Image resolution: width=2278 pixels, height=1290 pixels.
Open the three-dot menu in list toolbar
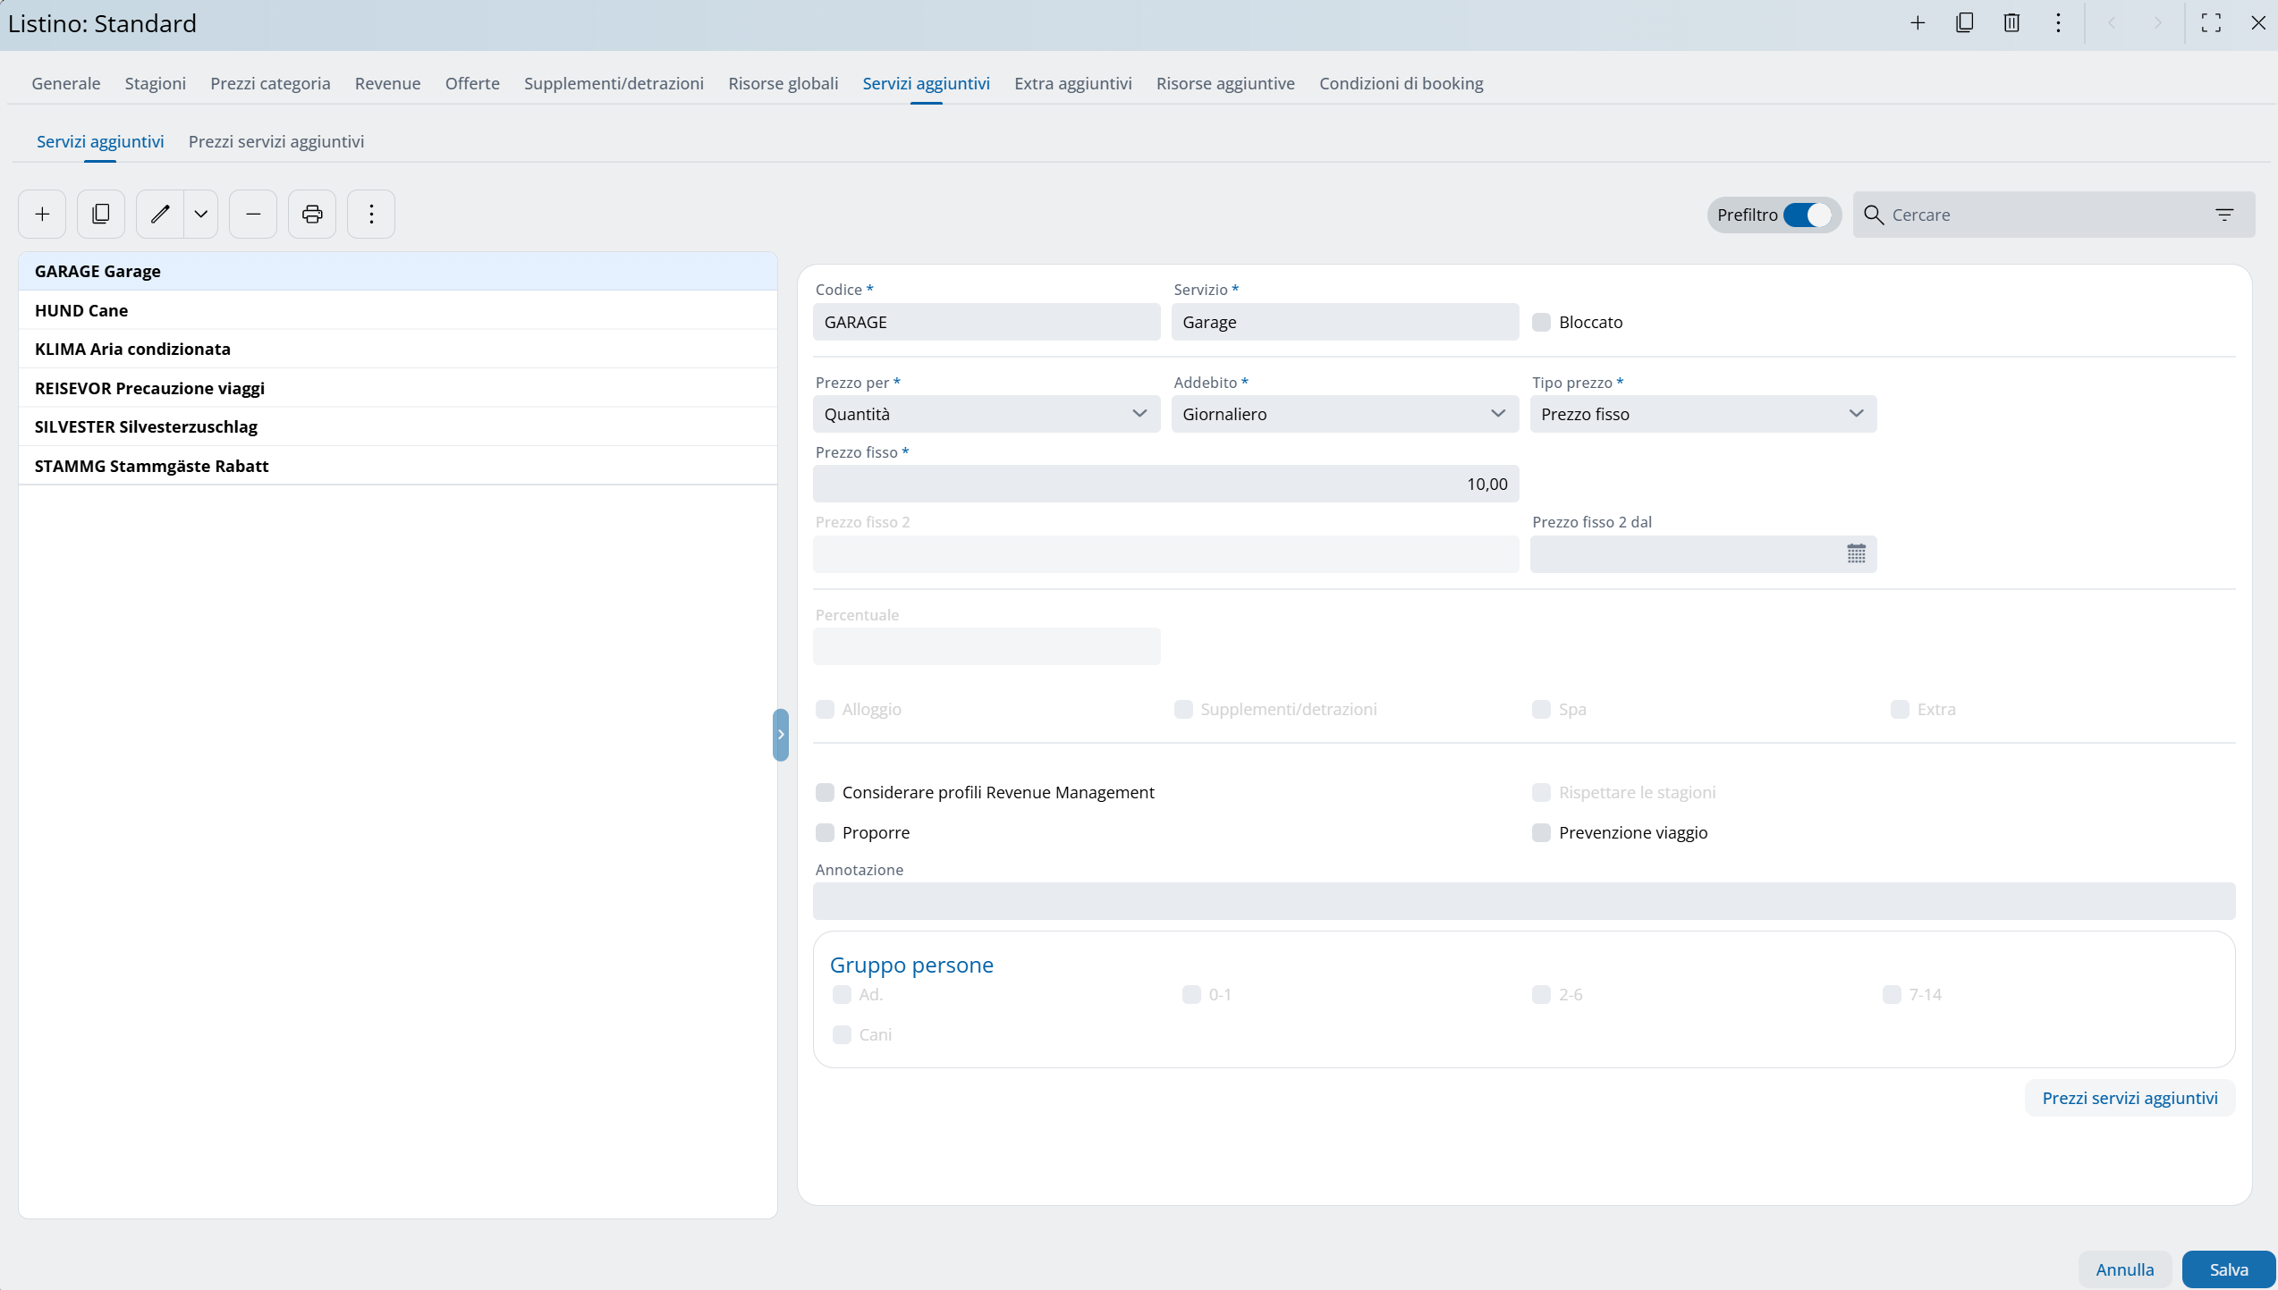pyautogui.click(x=371, y=215)
